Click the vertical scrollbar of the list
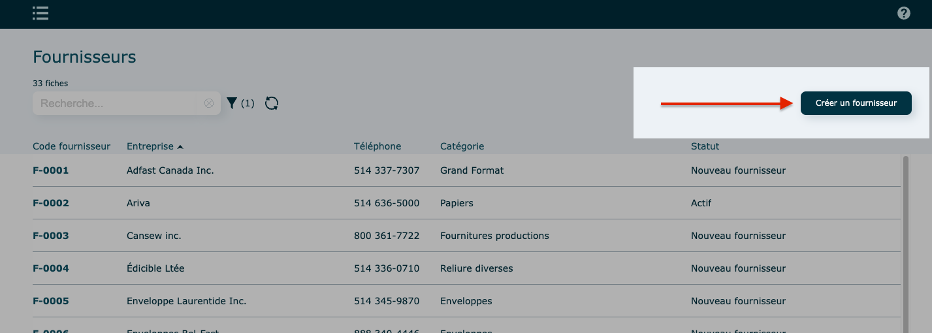This screenshot has height=333, width=932. [x=905, y=242]
